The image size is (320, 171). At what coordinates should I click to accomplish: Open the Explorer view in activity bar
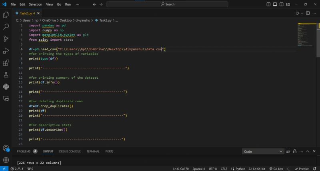point(6,15)
